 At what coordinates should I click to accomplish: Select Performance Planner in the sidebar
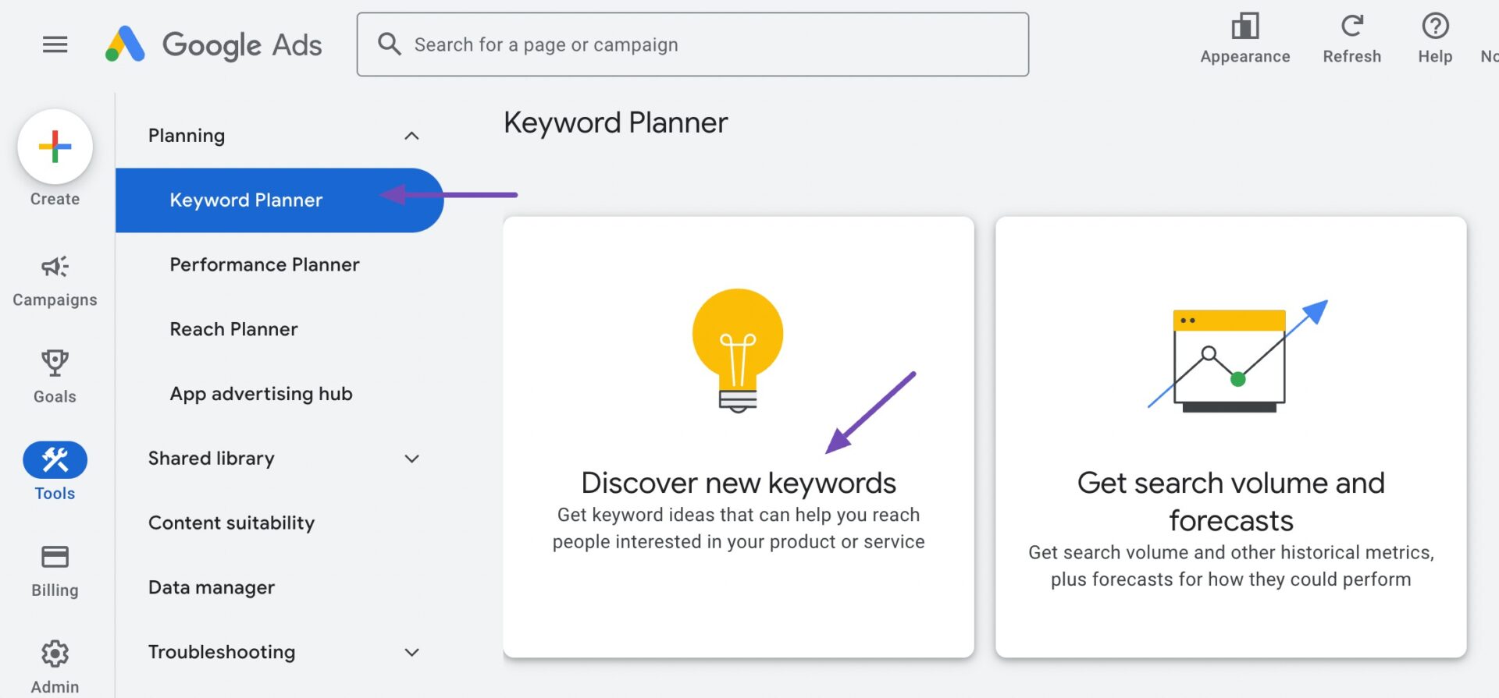point(264,264)
